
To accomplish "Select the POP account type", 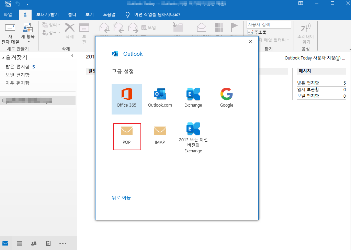I will pyautogui.click(x=127, y=136).
